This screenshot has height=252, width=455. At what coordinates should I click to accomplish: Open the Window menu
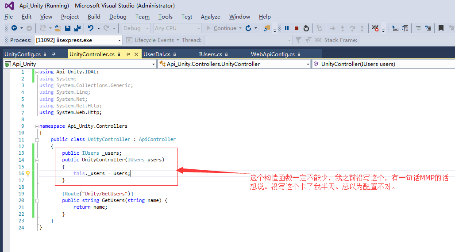coord(239,17)
